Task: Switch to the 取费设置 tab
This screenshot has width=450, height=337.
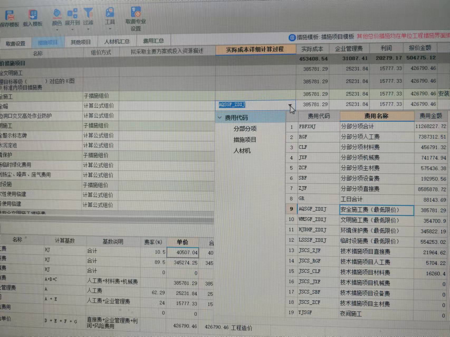Action: 16,43
